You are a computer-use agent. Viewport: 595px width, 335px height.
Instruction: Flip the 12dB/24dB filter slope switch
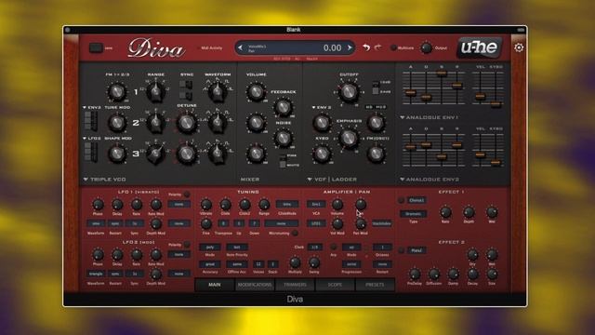[x=376, y=87]
